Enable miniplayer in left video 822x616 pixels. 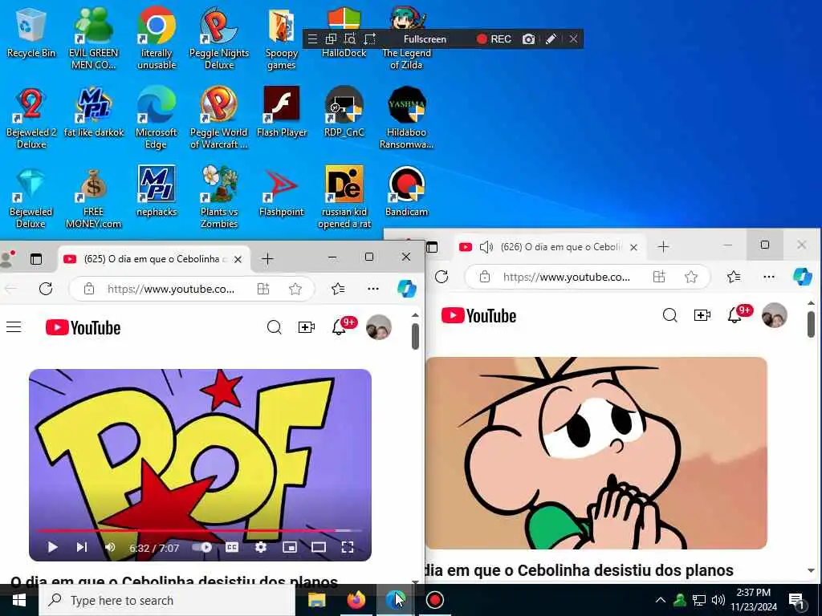click(x=289, y=547)
